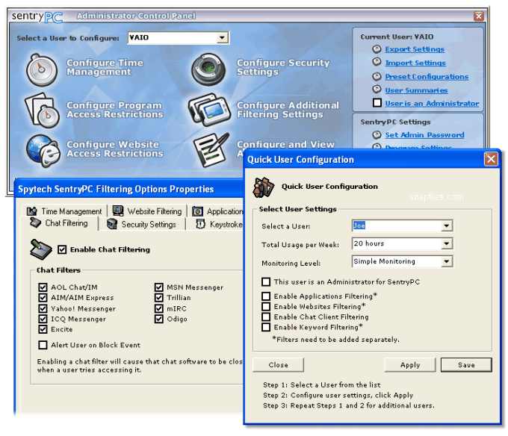Uncheck the AIM/AIM Express filter
This screenshot has width=508, height=436.
point(43,297)
